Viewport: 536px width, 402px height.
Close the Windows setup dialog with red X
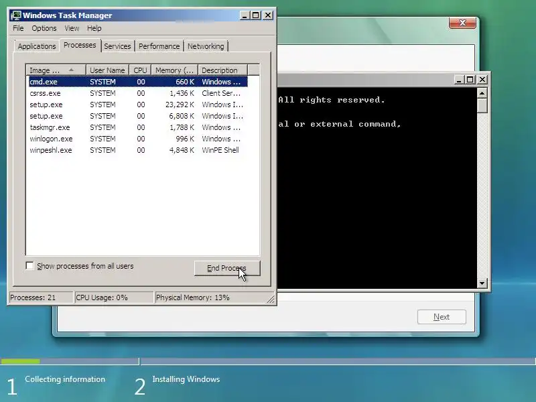[462, 23]
